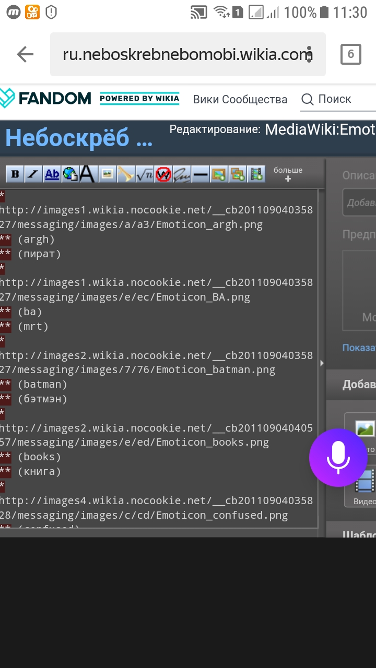376x668 pixels.
Task: Insert signature with timestamp icon
Action: point(181,174)
